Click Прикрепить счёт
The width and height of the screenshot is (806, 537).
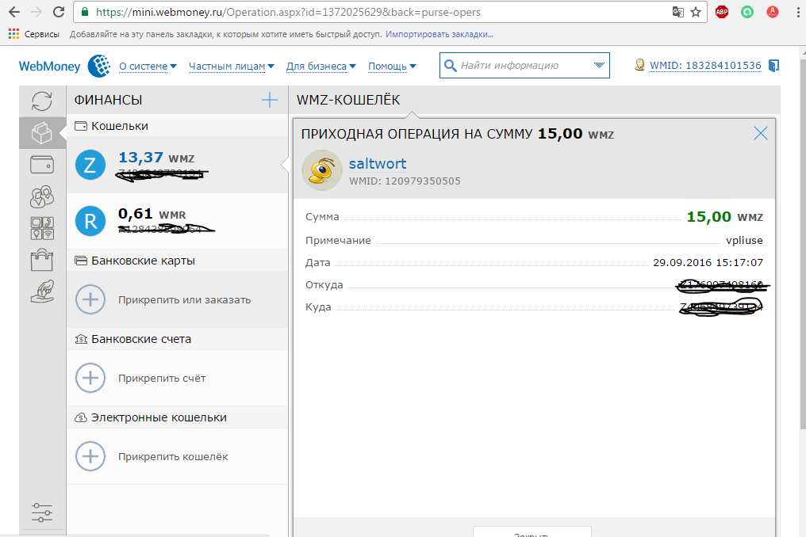pos(162,379)
